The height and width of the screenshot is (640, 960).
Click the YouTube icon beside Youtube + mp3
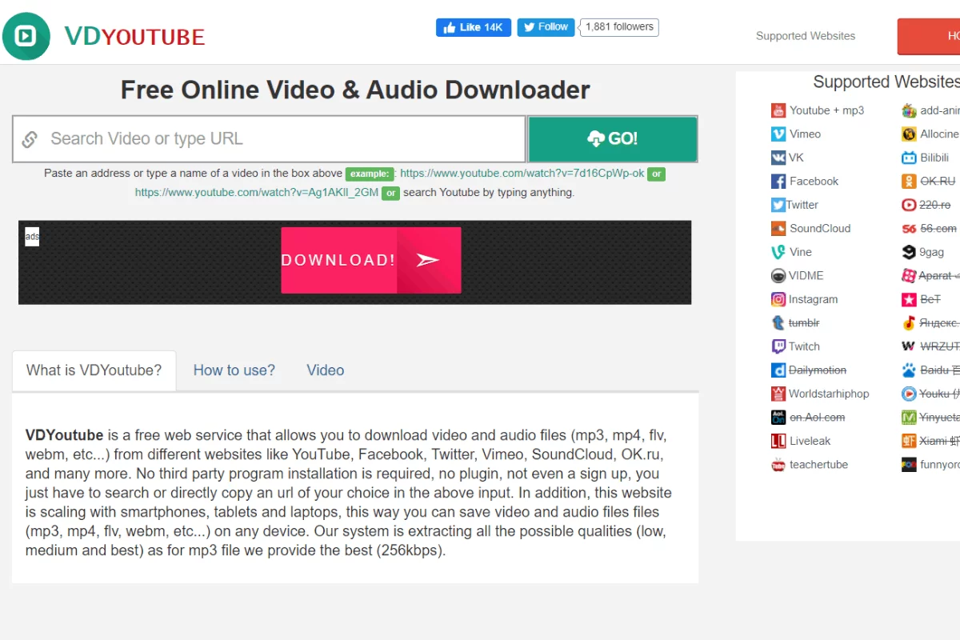coord(778,110)
